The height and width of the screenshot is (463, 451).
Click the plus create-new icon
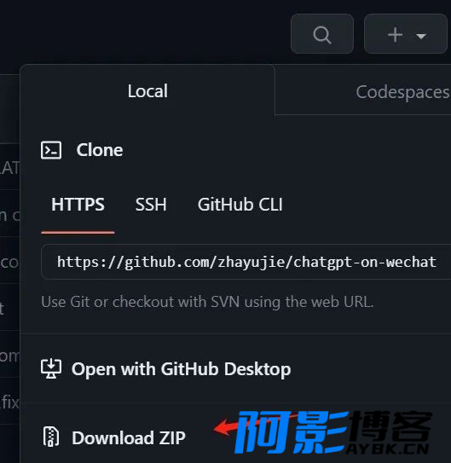point(395,35)
